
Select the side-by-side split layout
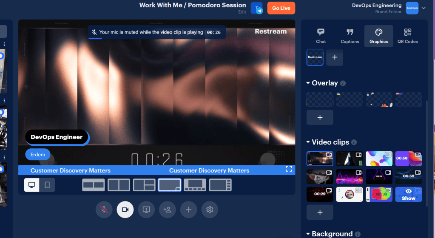(x=119, y=185)
